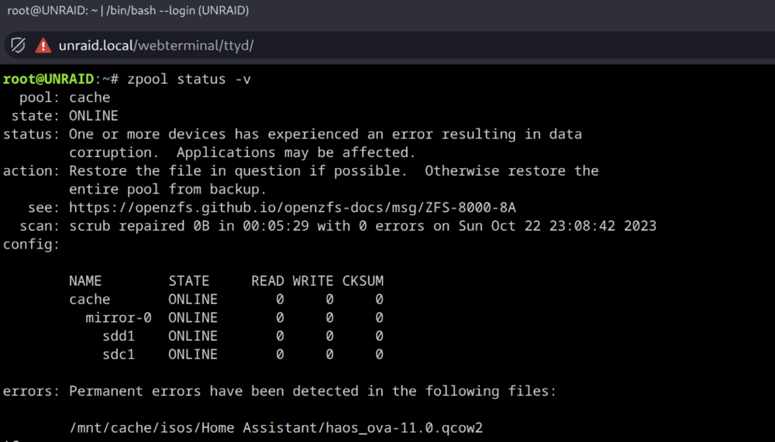Screen dimensions: 775x442
Task: Click the ONLINE state in the sdd1 row
Action: pos(193,336)
